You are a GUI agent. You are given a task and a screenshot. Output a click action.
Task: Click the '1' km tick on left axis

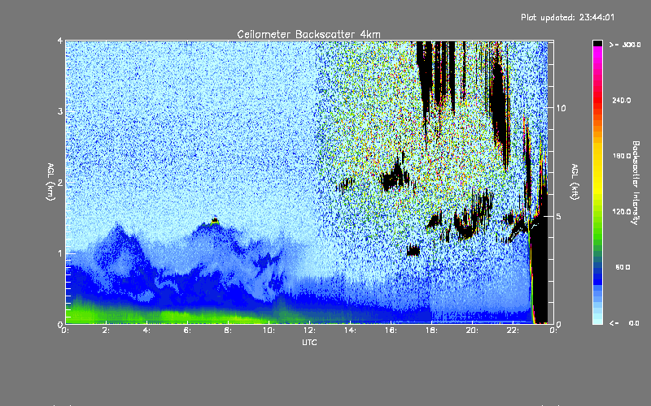click(x=60, y=253)
